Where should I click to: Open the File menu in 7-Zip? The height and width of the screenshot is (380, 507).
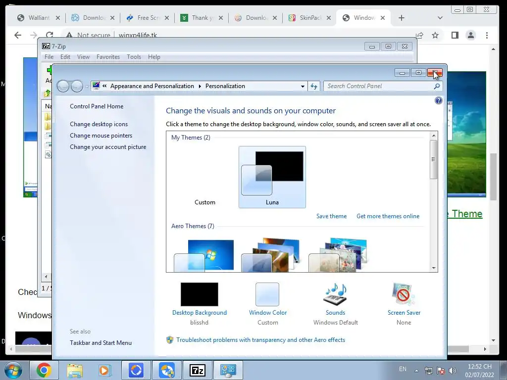point(49,57)
